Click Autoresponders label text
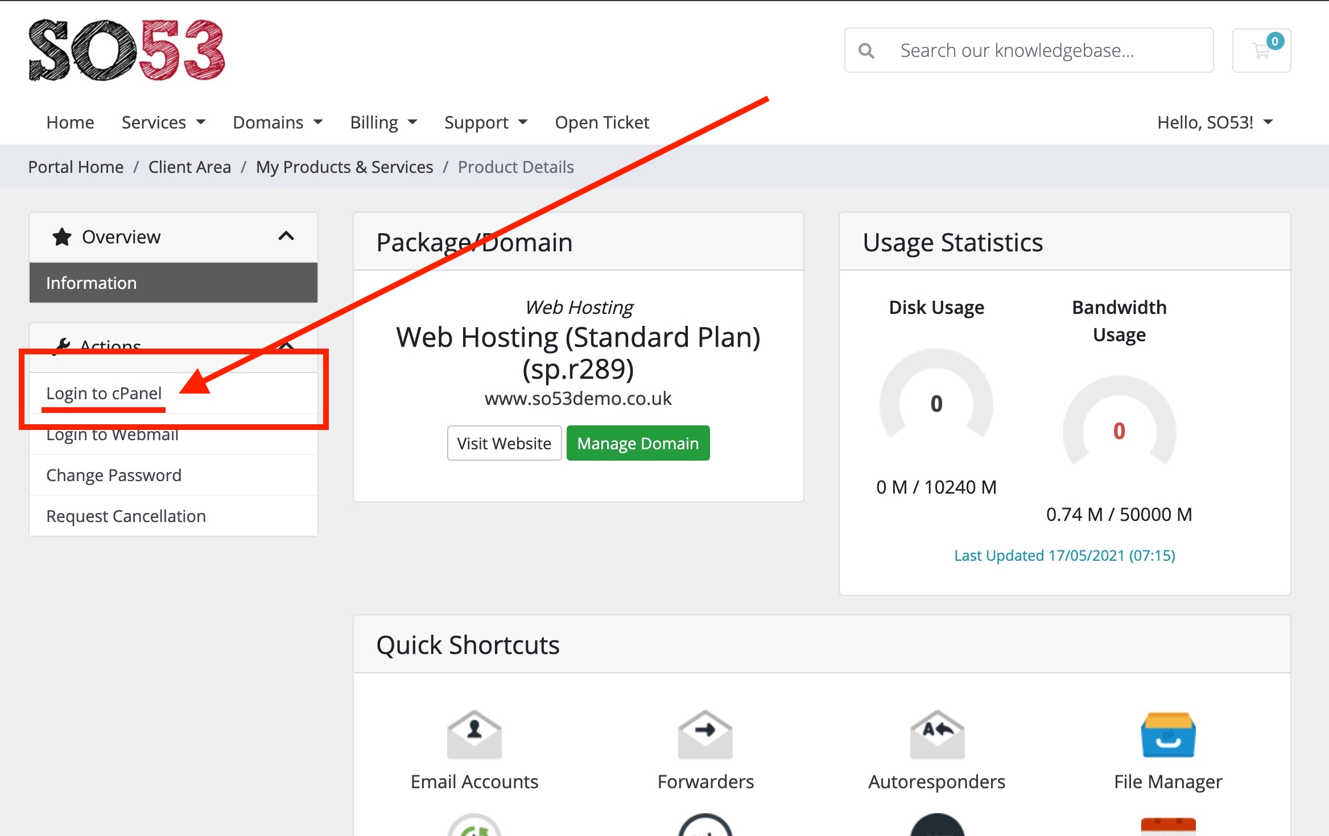The height and width of the screenshot is (836, 1329). 937,781
